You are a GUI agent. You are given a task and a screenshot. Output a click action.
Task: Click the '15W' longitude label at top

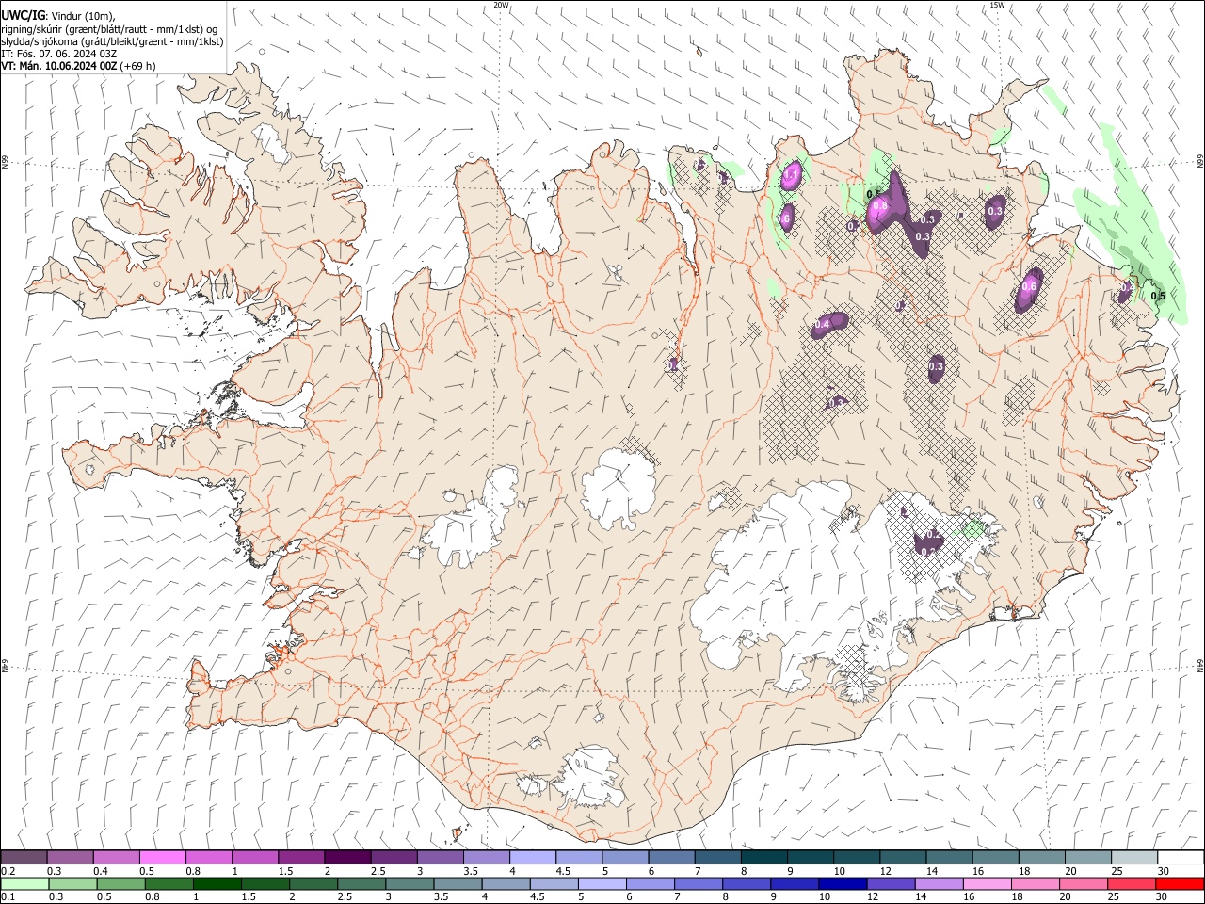pyautogui.click(x=997, y=5)
